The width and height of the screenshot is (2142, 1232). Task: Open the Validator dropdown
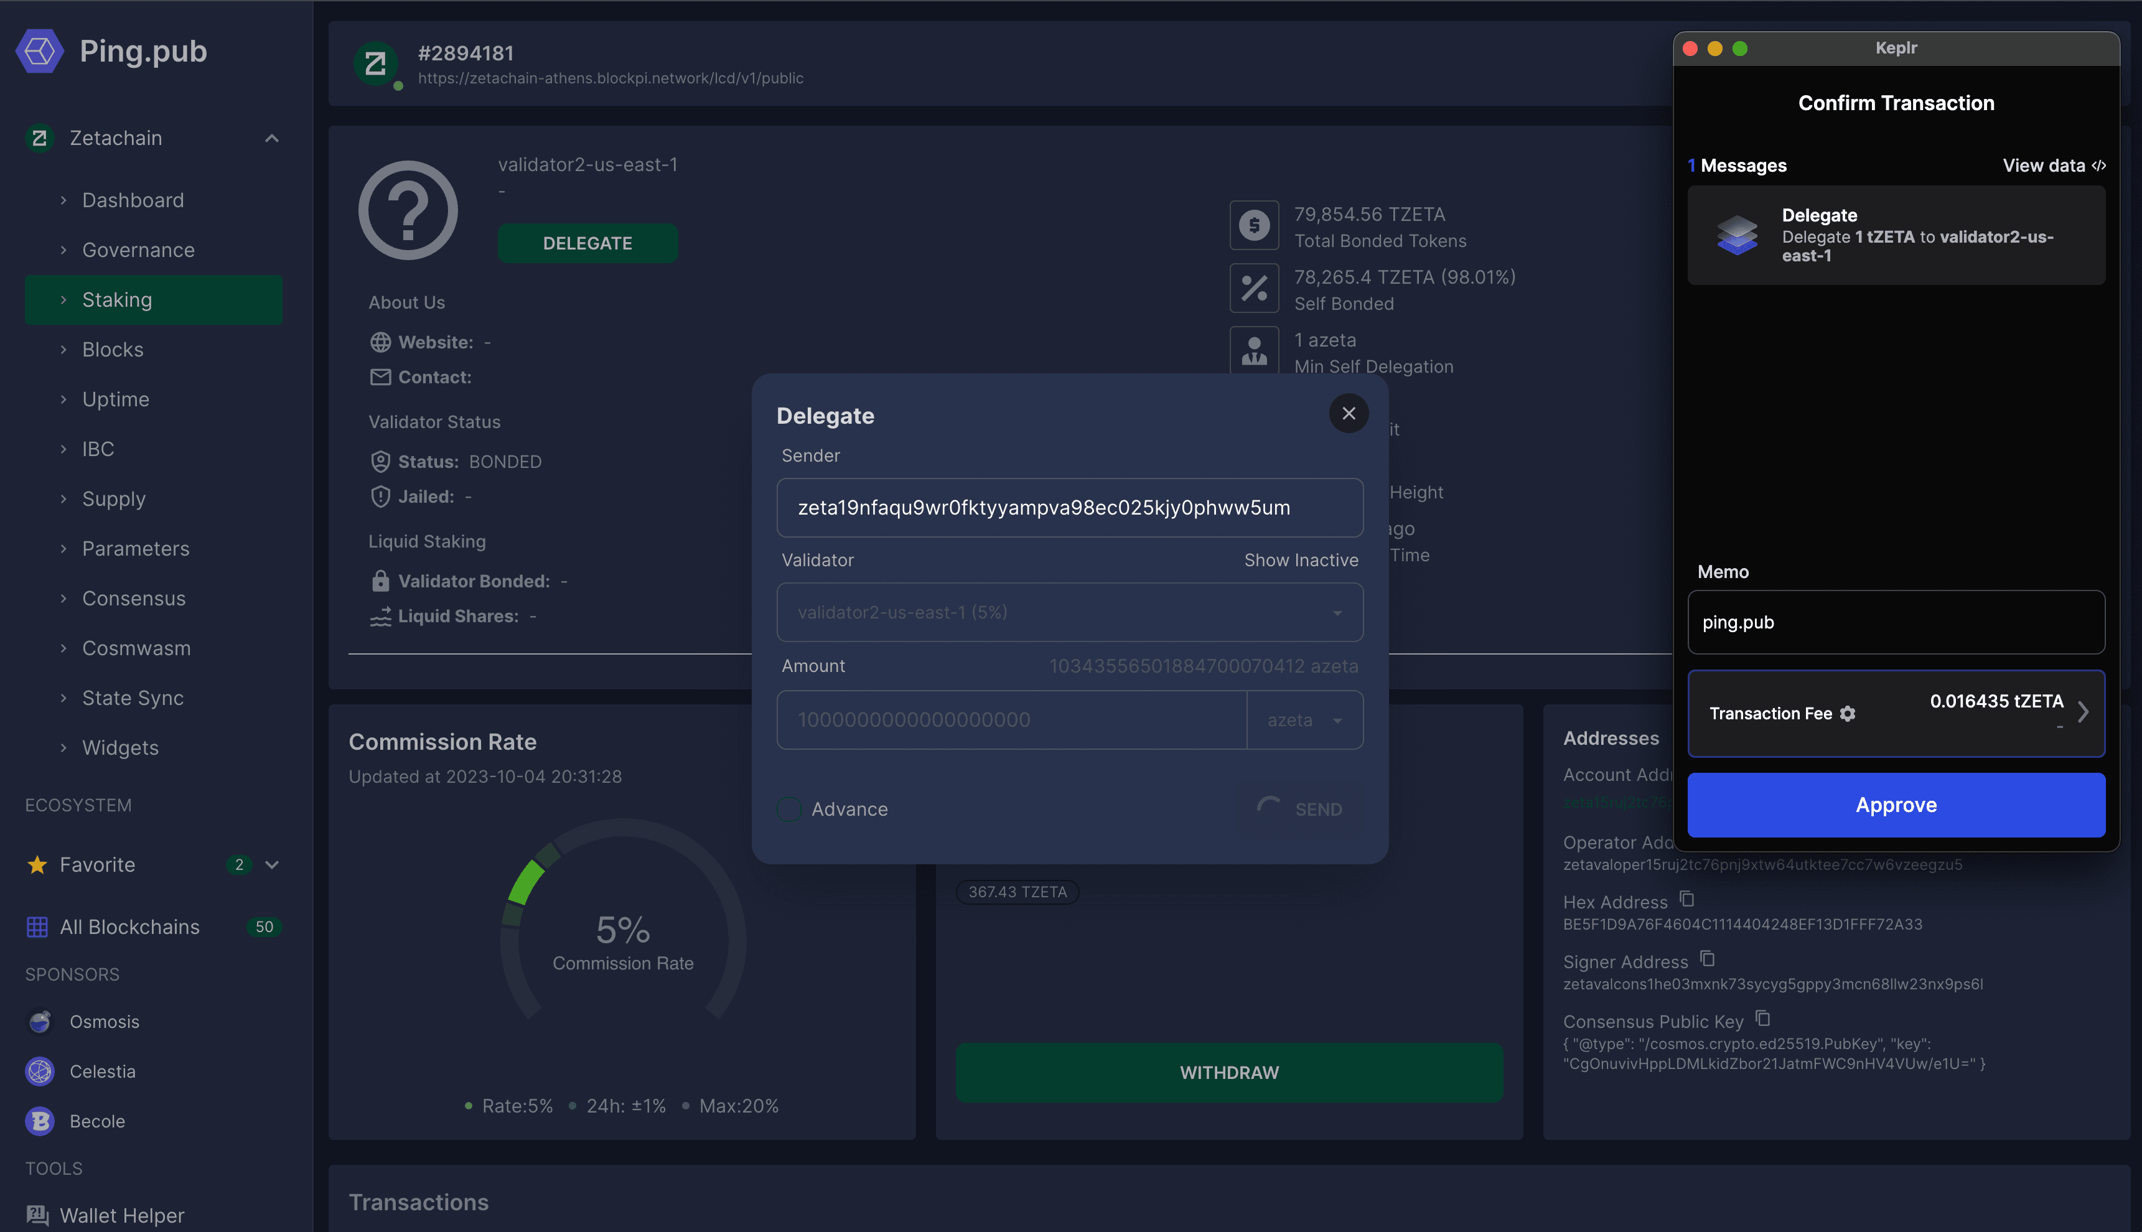coord(1069,612)
